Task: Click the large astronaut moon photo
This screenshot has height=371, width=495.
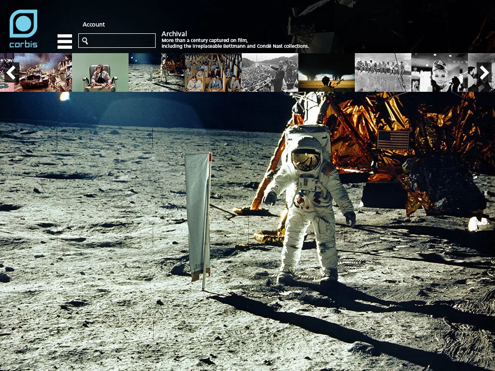Action: (x=247, y=231)
